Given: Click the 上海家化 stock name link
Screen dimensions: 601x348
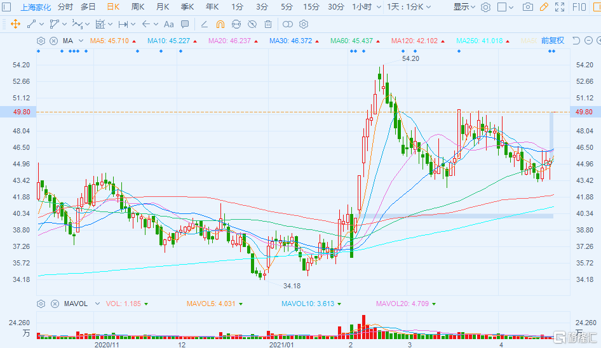Looking at the screenshot, I should click(36, 7).
